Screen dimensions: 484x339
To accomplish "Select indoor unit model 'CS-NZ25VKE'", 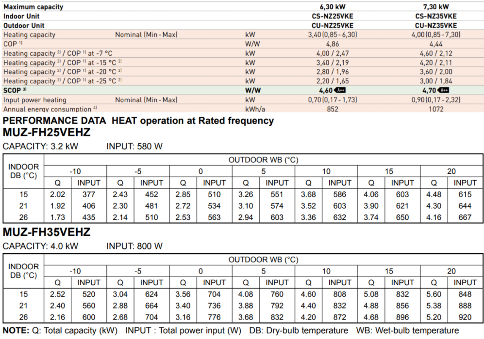I will 333,16.
